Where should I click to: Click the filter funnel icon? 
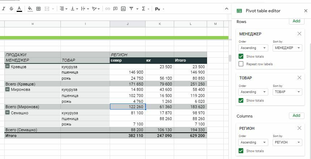tap(131, 9)
